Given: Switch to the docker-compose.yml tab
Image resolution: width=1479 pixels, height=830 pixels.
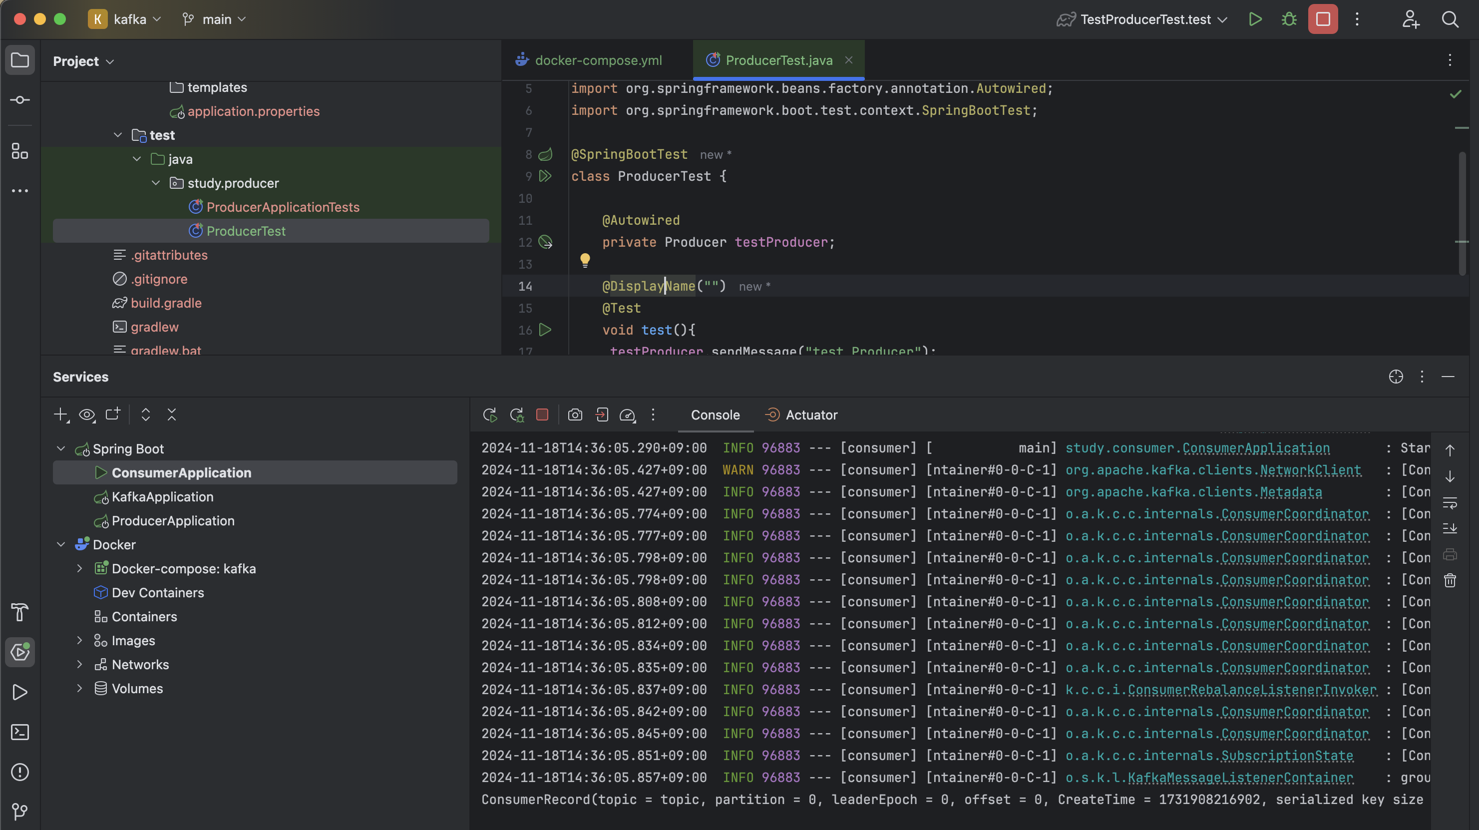Looking at the screenshot, I should pos(597,60).
